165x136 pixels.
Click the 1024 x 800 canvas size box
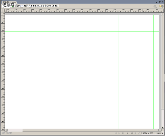coord(148,133)
